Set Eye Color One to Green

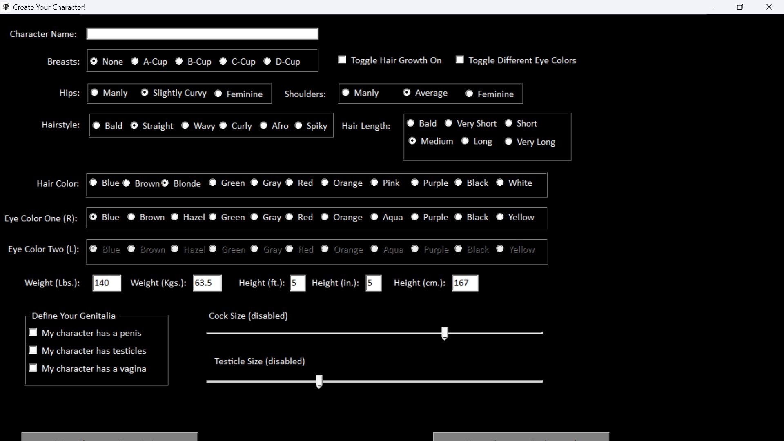[x=213, y=217]
